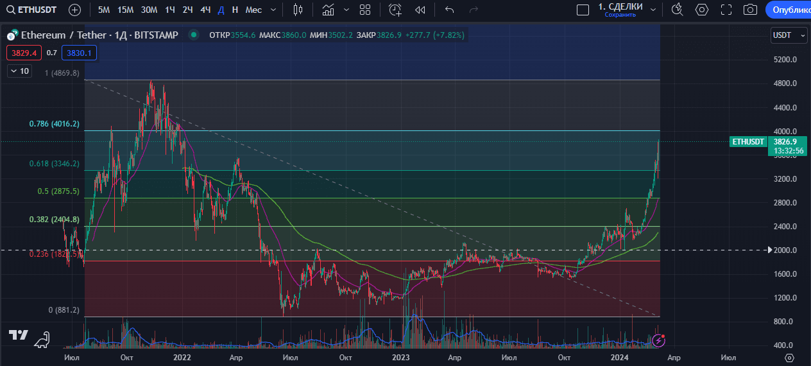Expand the timeframe list dropdown arrow
Viewport: 811px width, 366px height.
point(274,10)
